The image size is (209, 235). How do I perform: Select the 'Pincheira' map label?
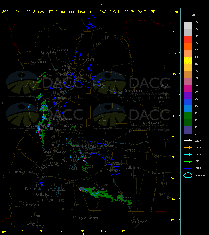click(33, 188)
